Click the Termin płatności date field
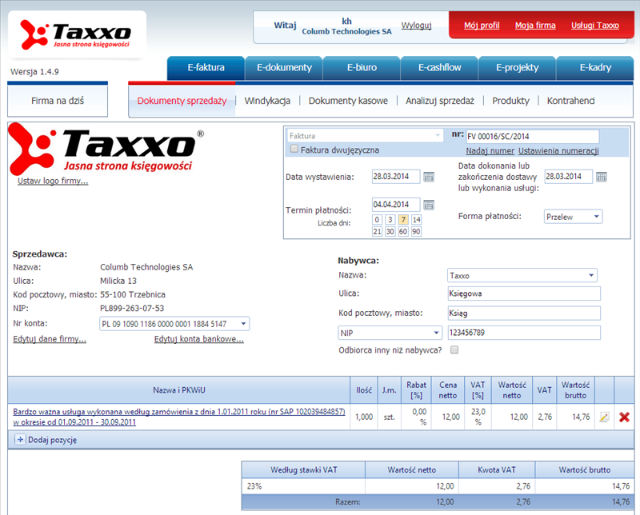 [x=396, y=205]
